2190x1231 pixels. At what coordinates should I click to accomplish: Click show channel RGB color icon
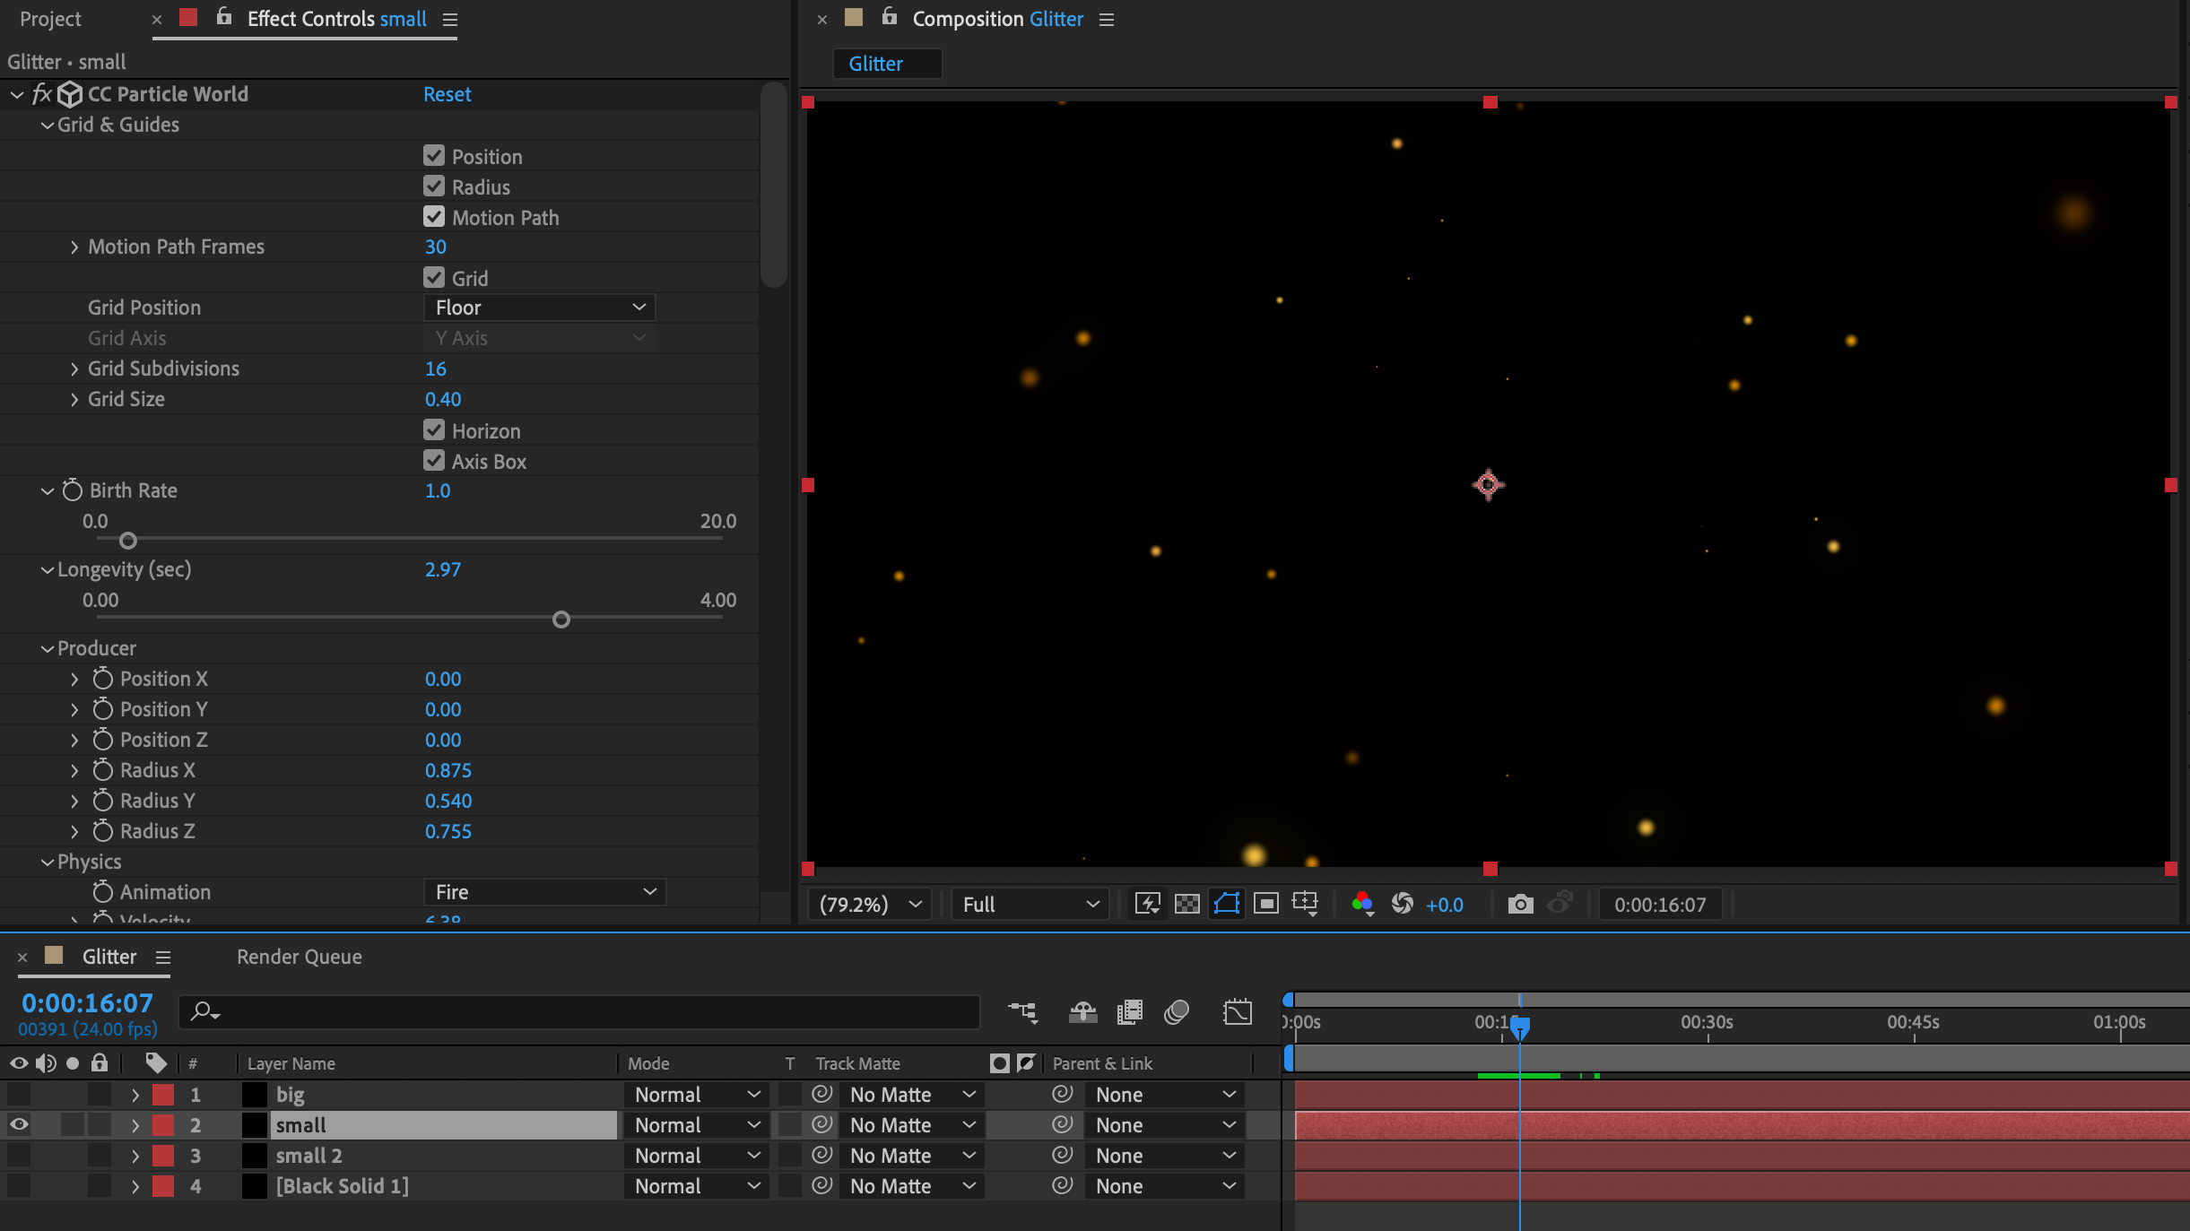pos(1361,904)
